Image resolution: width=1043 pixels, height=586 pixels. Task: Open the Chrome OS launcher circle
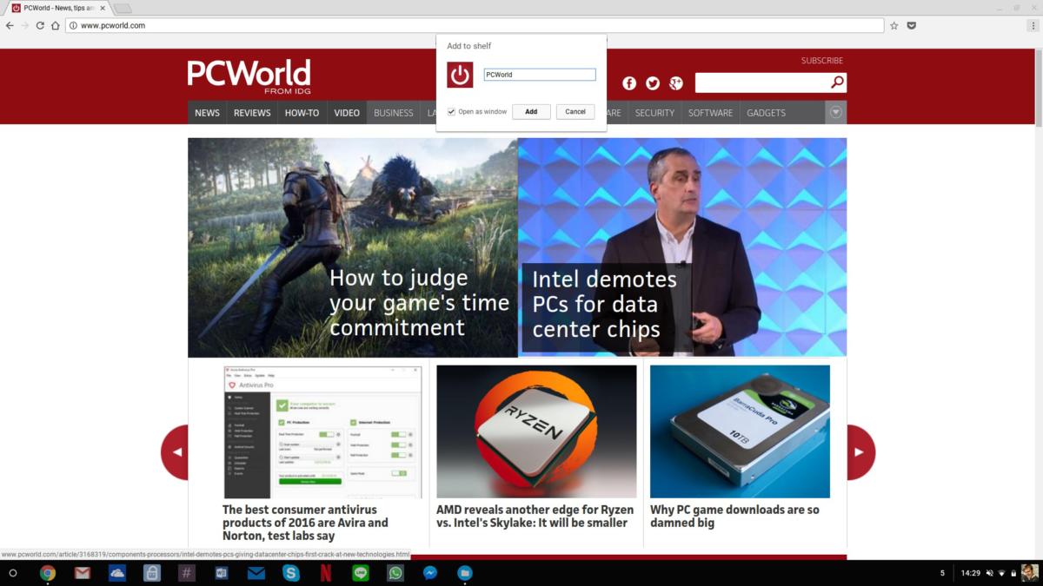coord(13,573)
